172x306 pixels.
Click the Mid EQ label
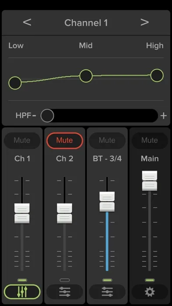pos(86,45)
